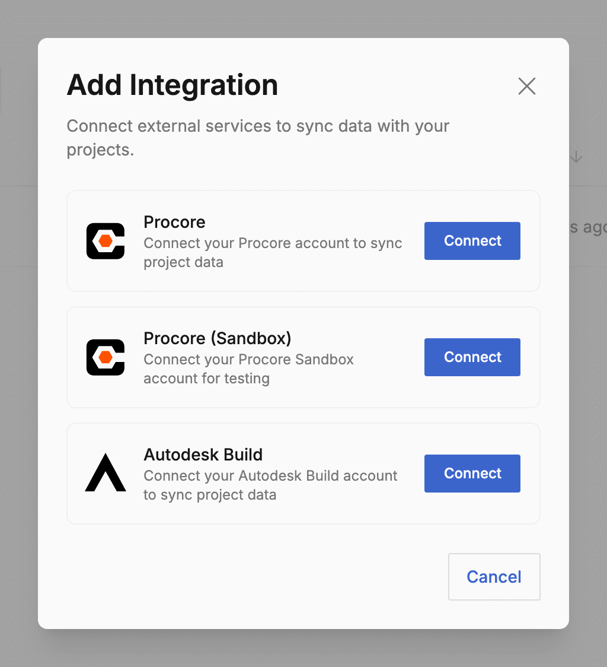The height and width of the screenshot is (667, 607).
Task: Click "Connect your Procore account to sync" description
Action: pyautogui.click(x=273, y=252)
